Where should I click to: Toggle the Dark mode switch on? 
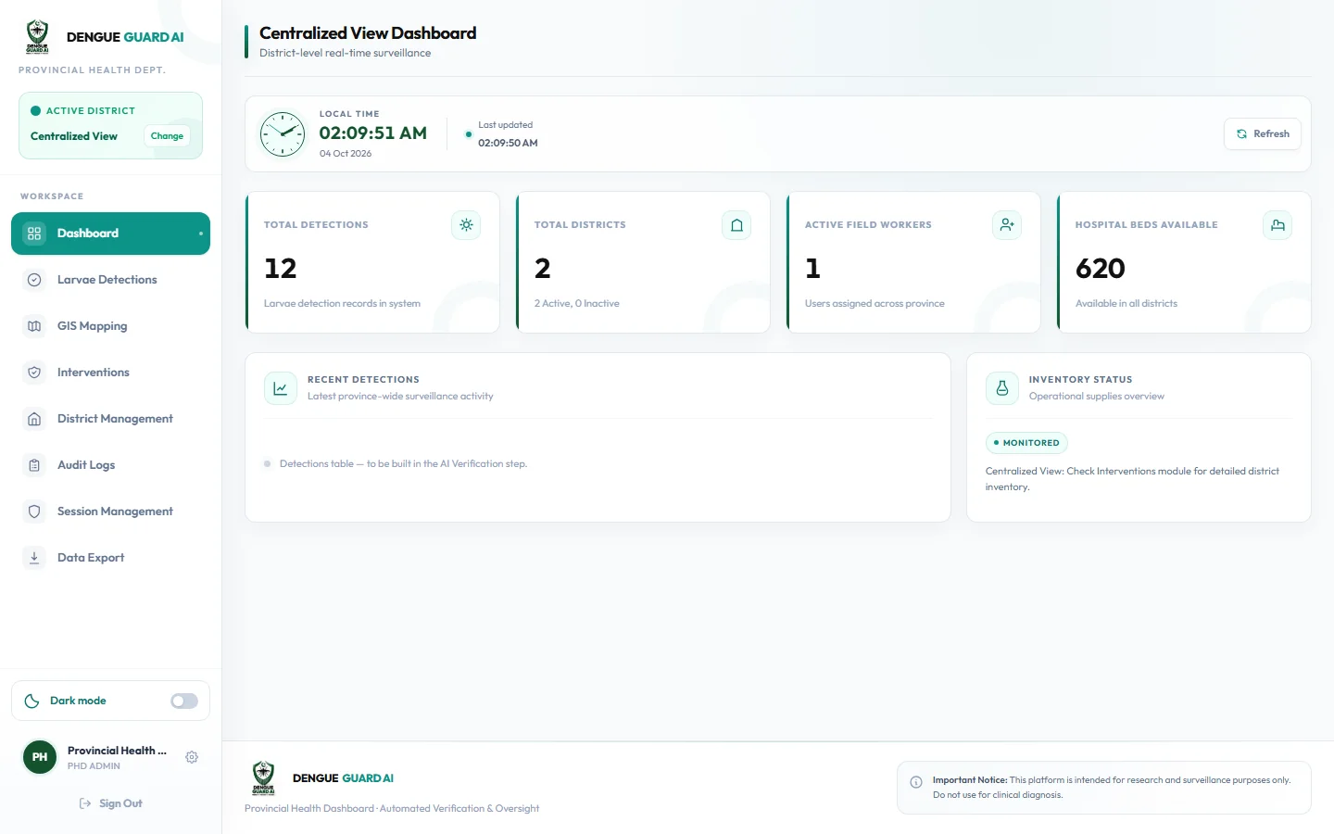[184, 701]
